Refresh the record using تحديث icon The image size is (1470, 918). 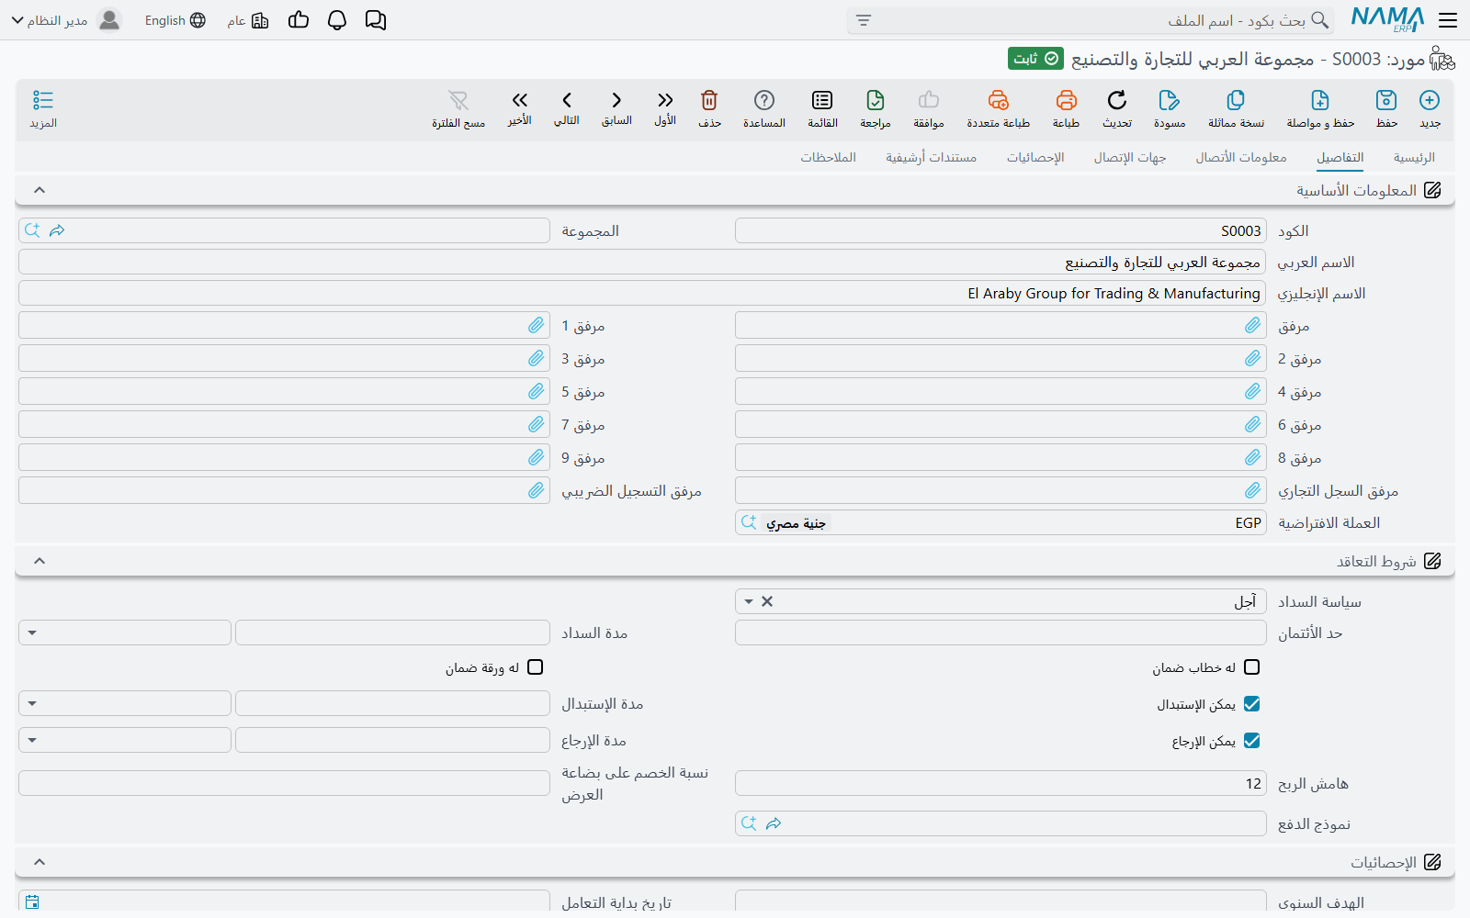point(1117,100)
